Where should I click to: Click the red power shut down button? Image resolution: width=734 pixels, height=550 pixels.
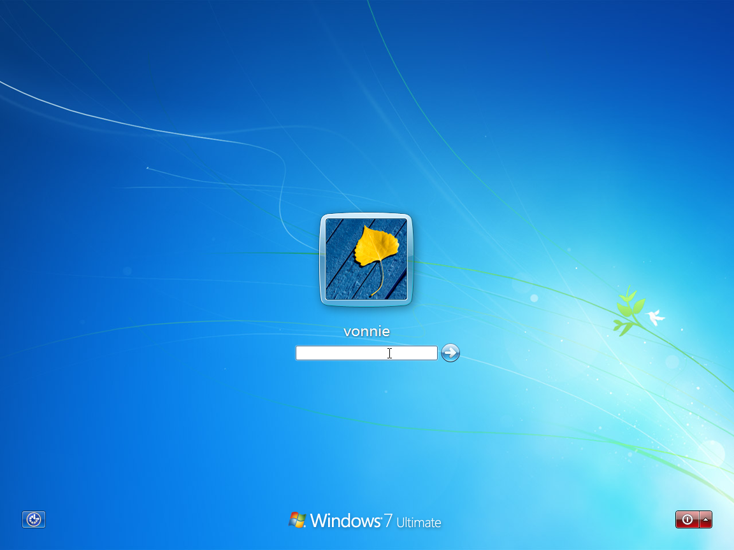[x=687, y=519]
